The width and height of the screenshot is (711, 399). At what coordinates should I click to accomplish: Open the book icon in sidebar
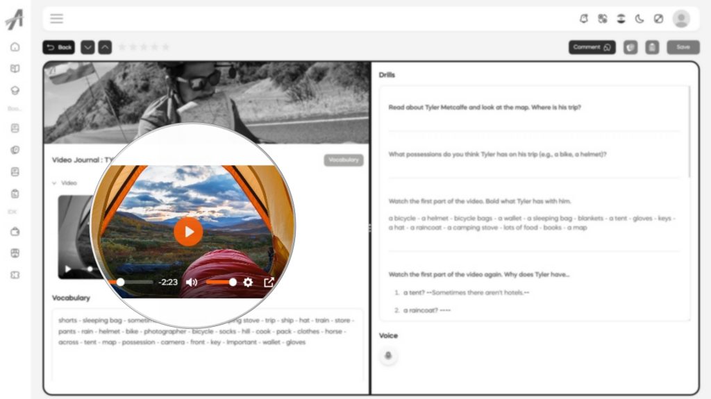15,69
